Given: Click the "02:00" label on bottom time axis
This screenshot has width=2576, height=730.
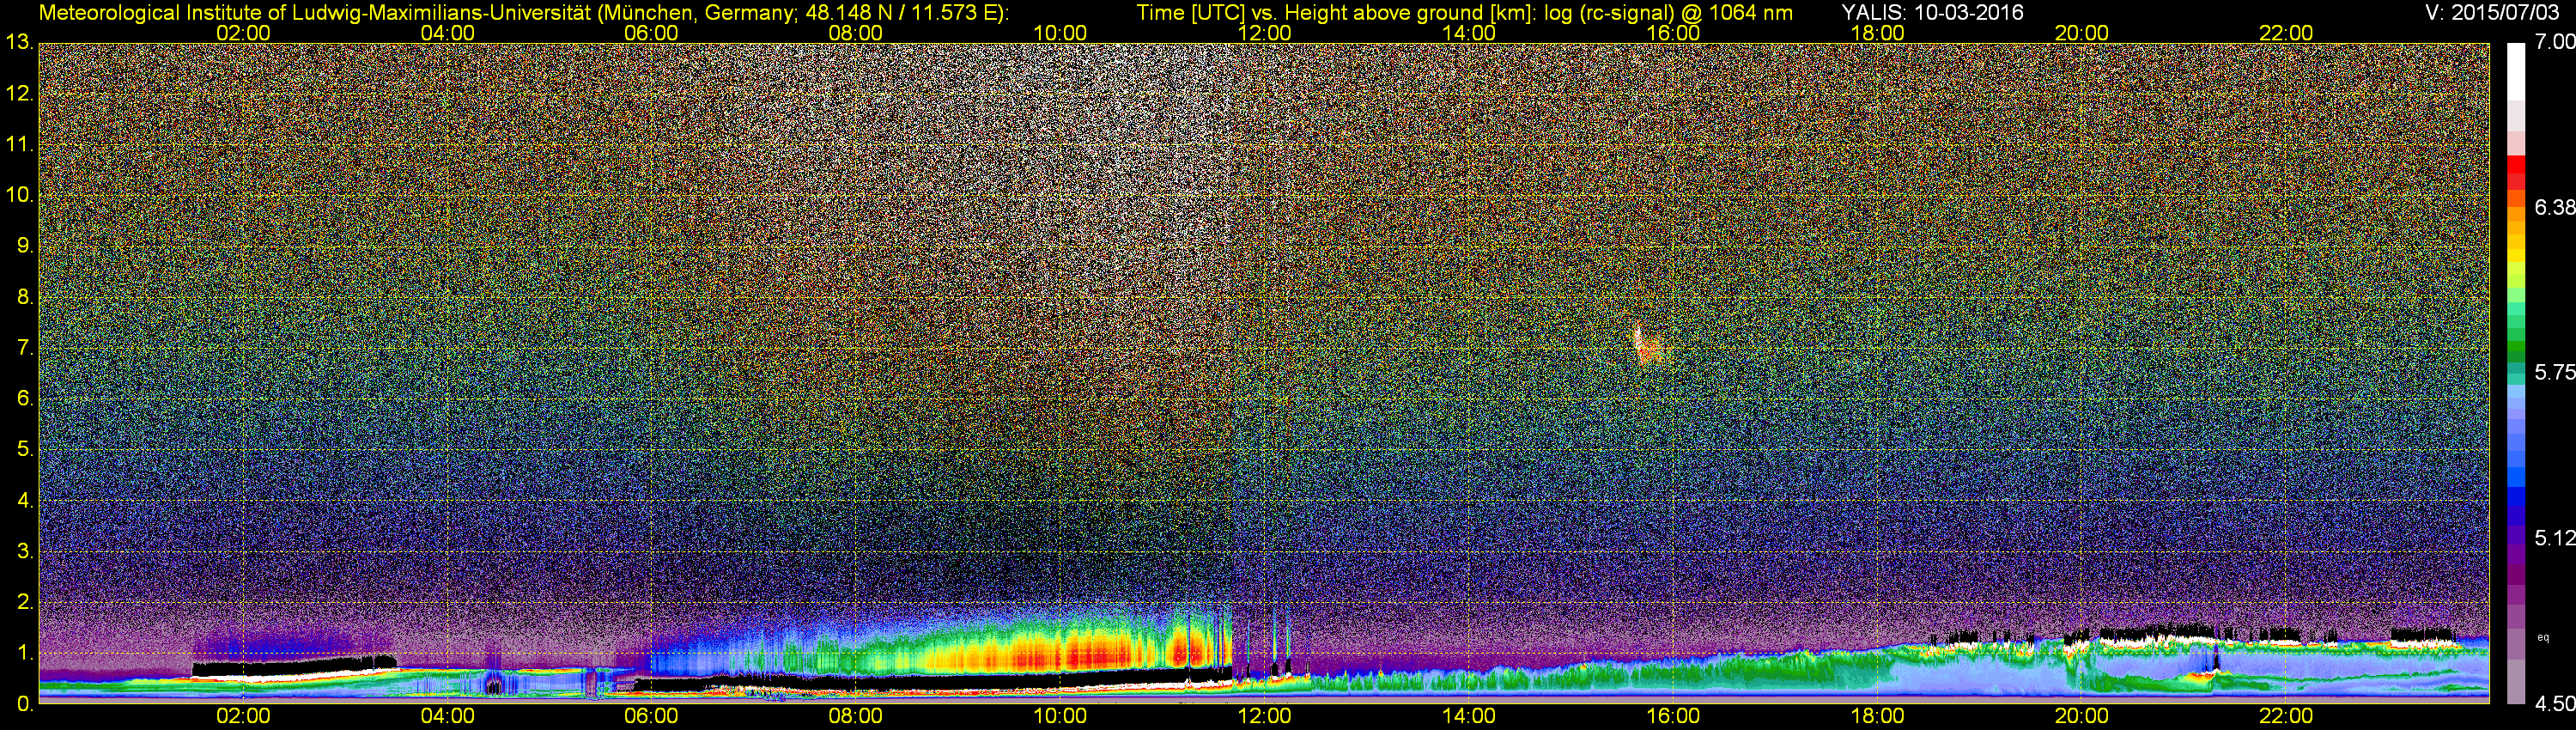Looking at the screenshot, I should (243, 716).
